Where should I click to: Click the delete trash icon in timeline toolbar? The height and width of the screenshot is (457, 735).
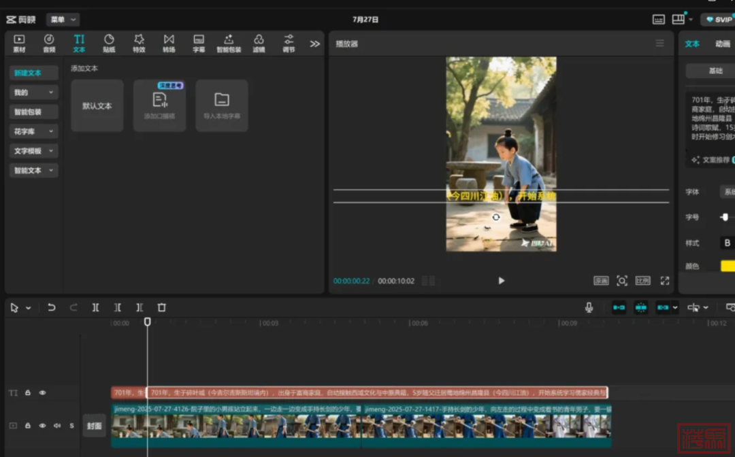[x=161, y=307]
